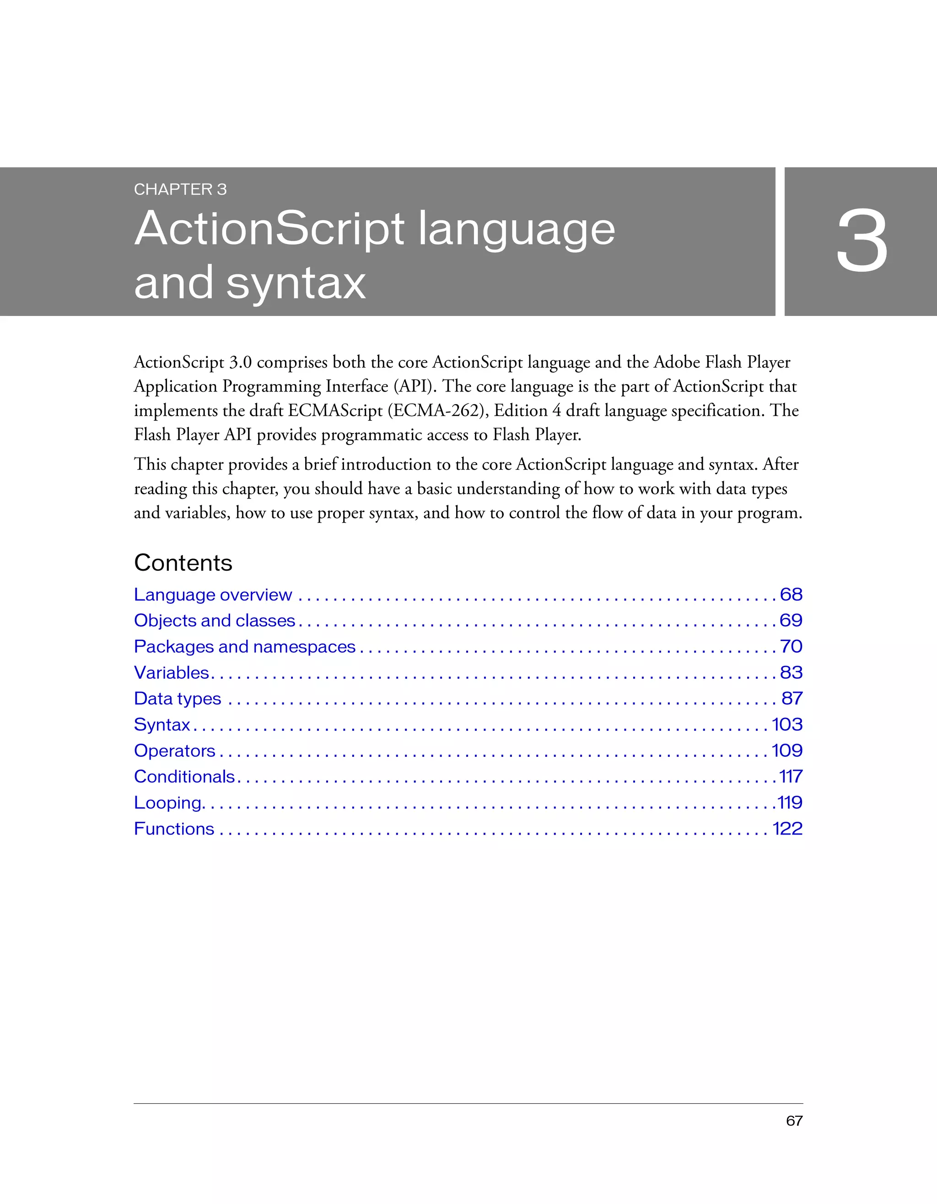Click page number 68 in contents
Screen dimensions: 937x1204
pos(792,594)
